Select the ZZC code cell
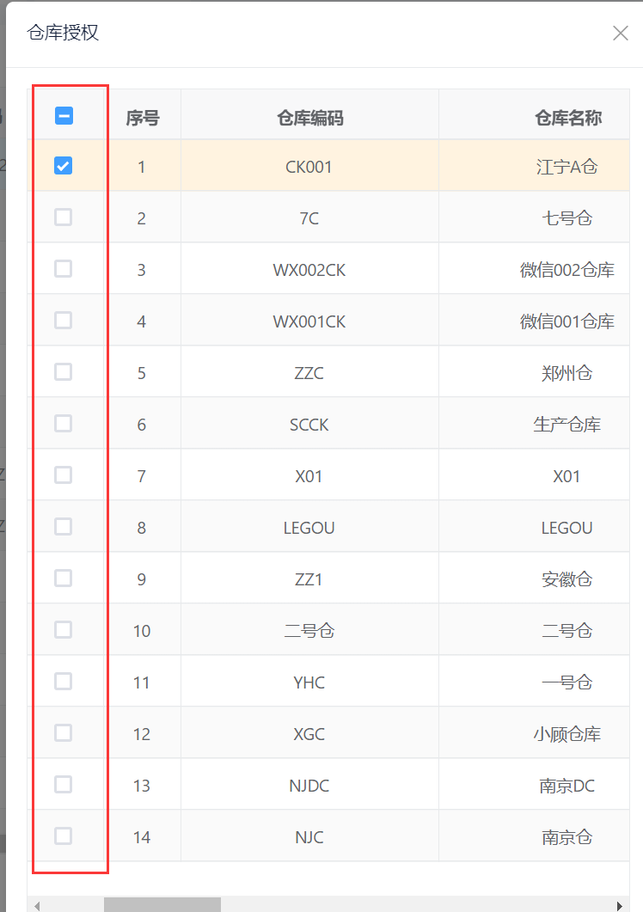Image resolution: width=643 pixels, height=912 pixels. tap(309, 373)
